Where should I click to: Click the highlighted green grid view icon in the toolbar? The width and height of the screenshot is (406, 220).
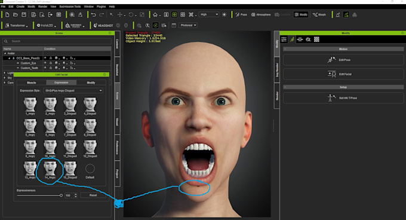[x=174, y=14]
